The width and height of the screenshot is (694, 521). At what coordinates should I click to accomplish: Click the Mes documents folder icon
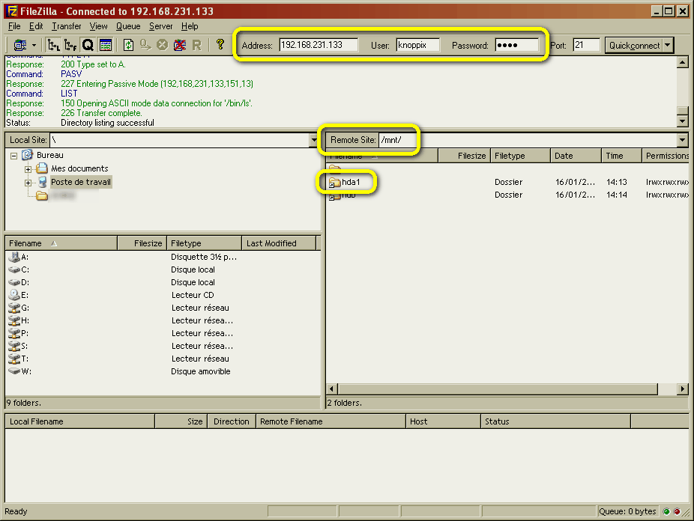tap(42, 168)
